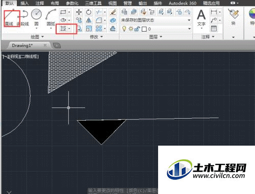Click the Isolate Layer icon
255x194 pixels.
(161, 12)
